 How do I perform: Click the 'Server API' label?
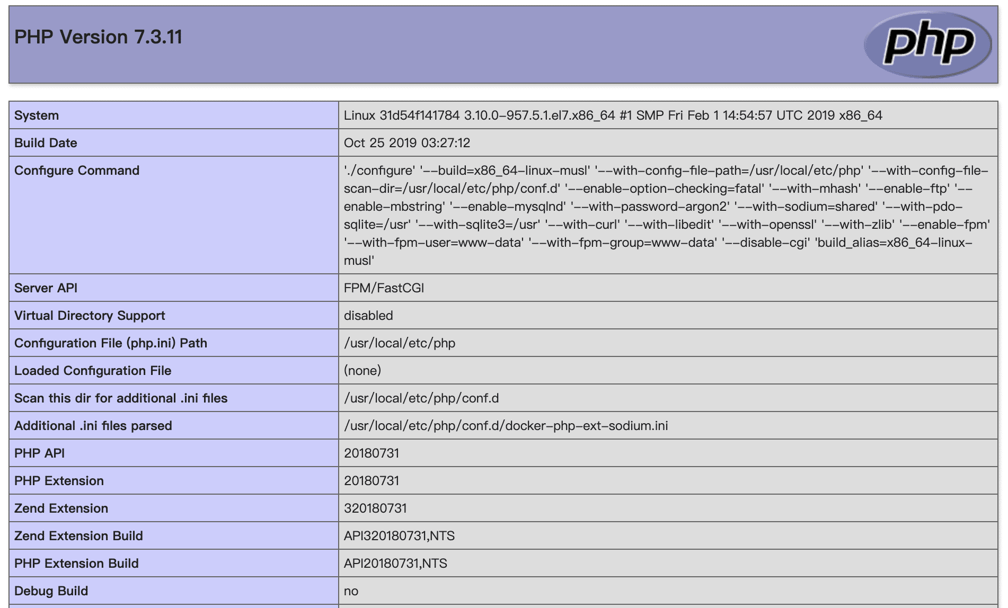[46, 288]
